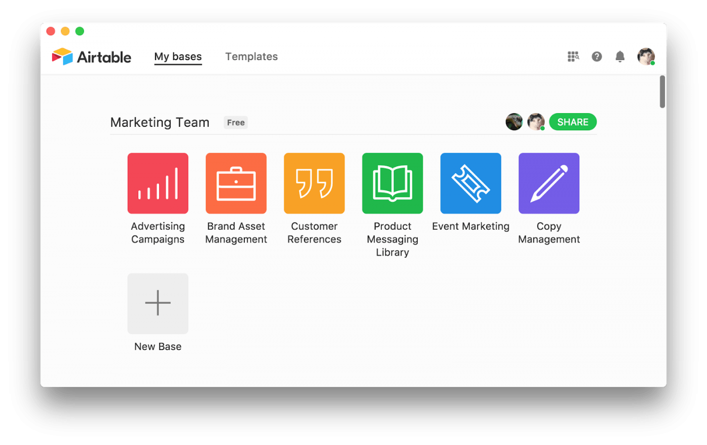Click the Product Messaging Library label
707x445 pixels.
(x=392, y=239)
